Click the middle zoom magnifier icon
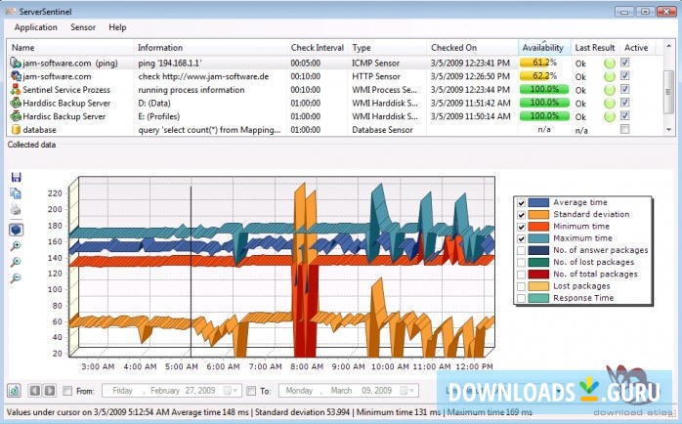The height and width of the screenshot is (424, 682). tap(16, 262)
